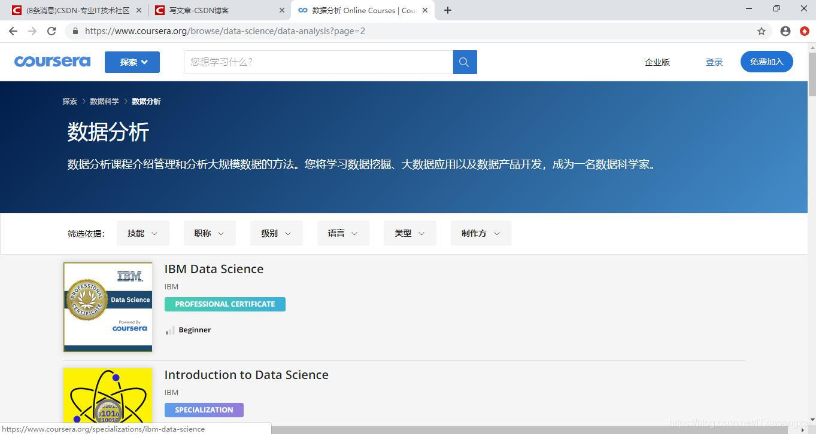
Task: Open the red browser update icon
Action: [805, 31]
